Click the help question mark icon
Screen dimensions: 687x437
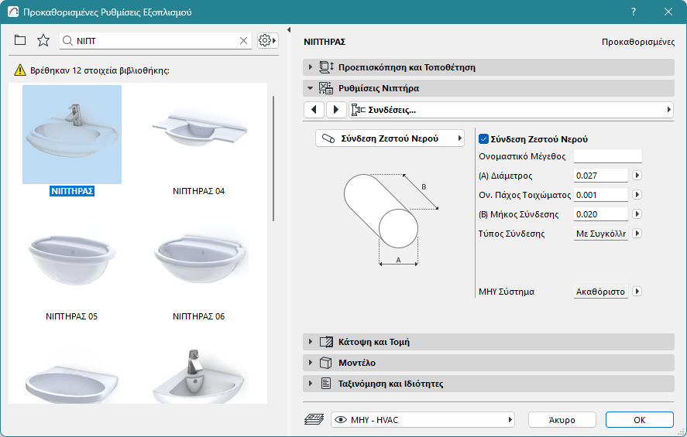point(634,12)
